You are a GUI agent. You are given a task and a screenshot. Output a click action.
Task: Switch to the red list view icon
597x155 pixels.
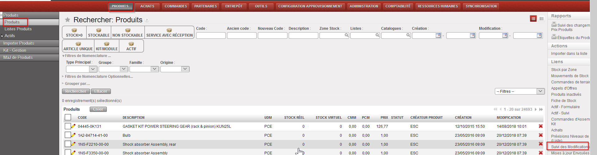click(533, 19)
